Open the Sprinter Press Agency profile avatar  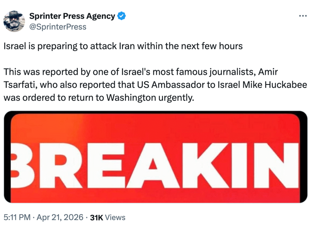point(14,21)
